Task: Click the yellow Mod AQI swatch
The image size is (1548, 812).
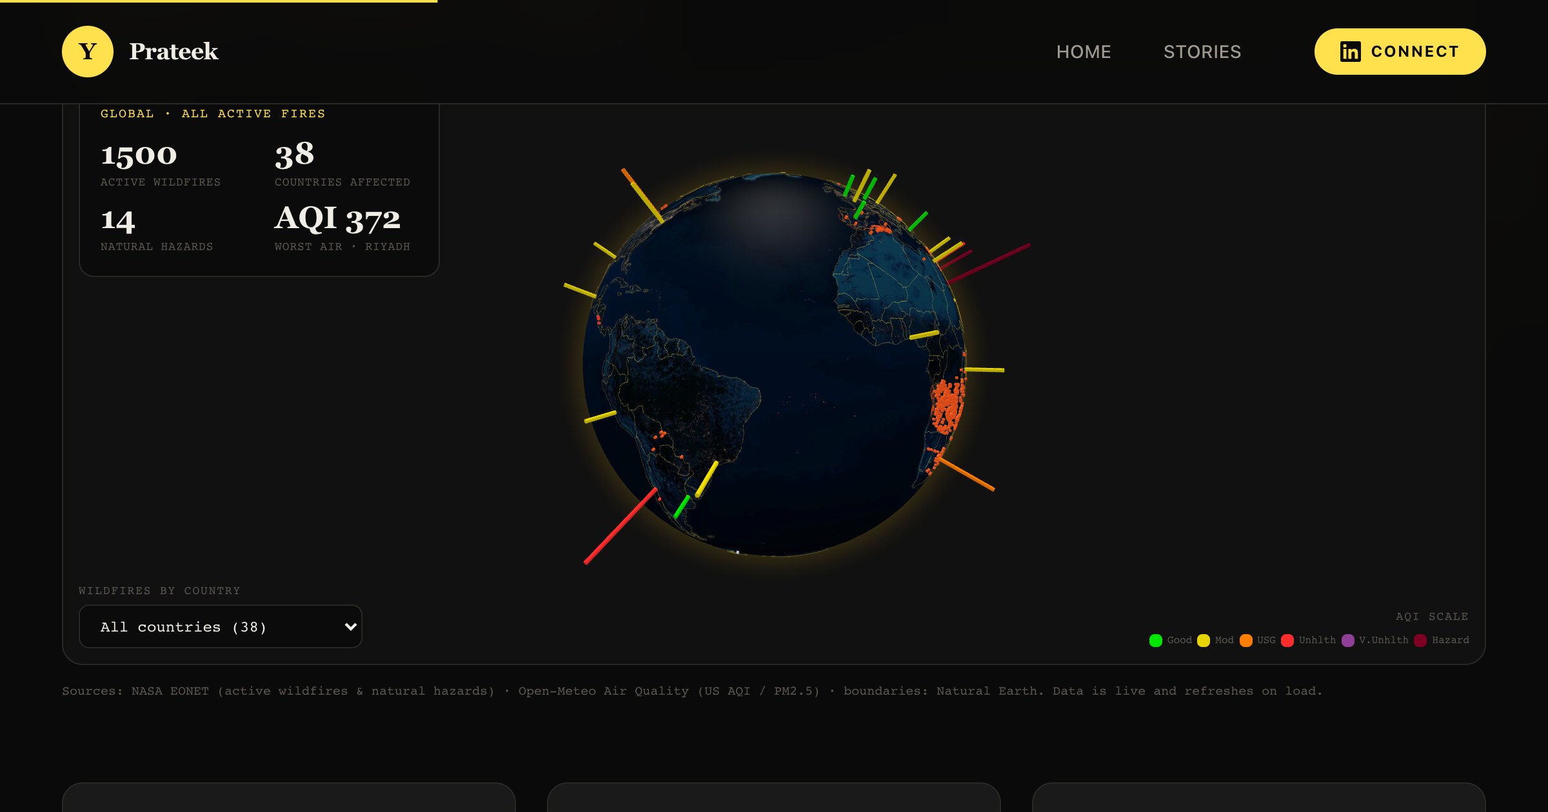Action: tap(1204, 641)
